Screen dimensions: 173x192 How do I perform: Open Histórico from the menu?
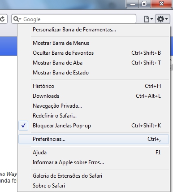(x=94, y=86)
